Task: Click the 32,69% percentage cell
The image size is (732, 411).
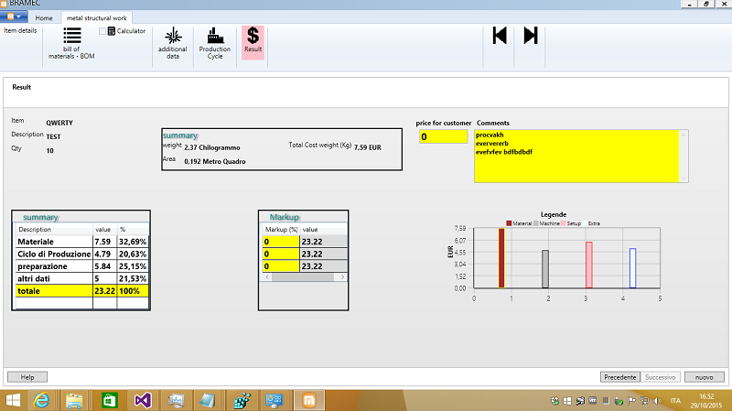Action: pos(133,242)
